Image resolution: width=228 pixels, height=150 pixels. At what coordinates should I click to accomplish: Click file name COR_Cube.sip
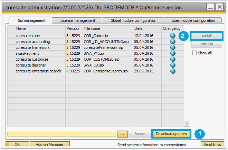pos(96,36)
